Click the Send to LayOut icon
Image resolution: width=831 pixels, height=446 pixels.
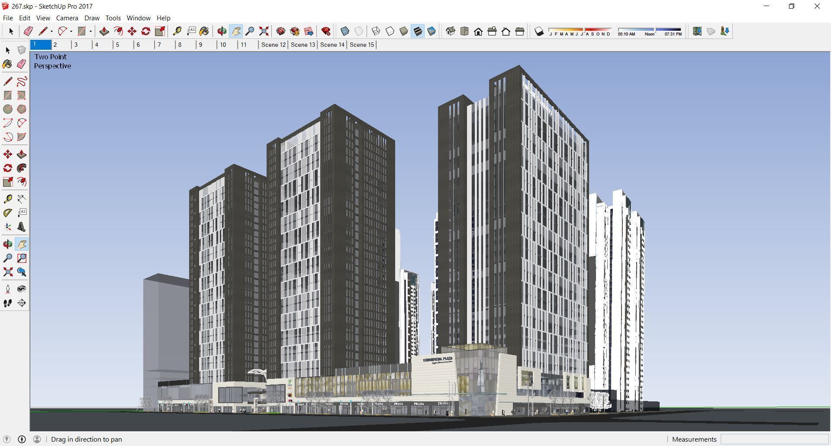point(309,31)
